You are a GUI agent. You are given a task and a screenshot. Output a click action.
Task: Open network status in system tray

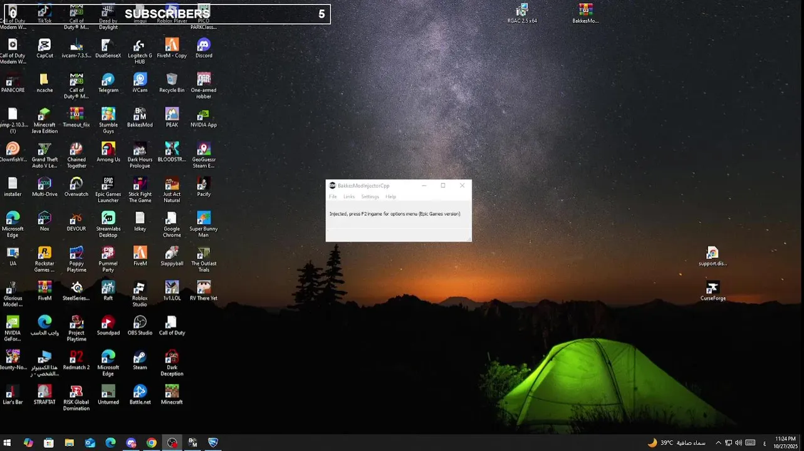point(728,443)
